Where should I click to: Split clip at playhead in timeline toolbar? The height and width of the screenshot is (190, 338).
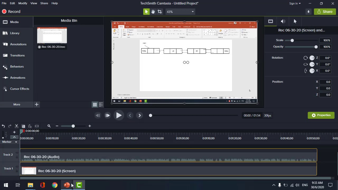pos(37,126)
